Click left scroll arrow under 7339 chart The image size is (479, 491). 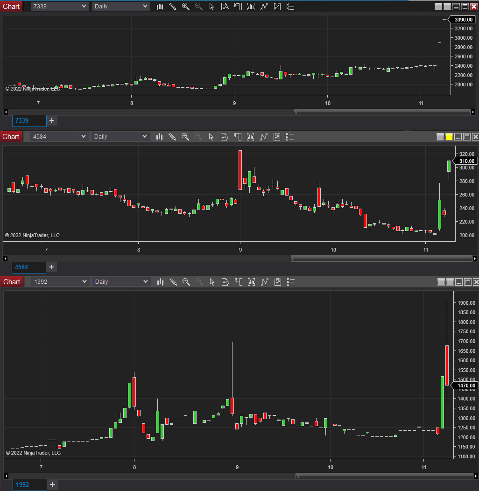tap(6, 112)
